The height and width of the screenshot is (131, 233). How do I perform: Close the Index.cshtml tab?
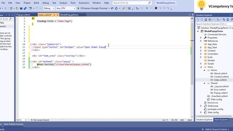point(58,15)
